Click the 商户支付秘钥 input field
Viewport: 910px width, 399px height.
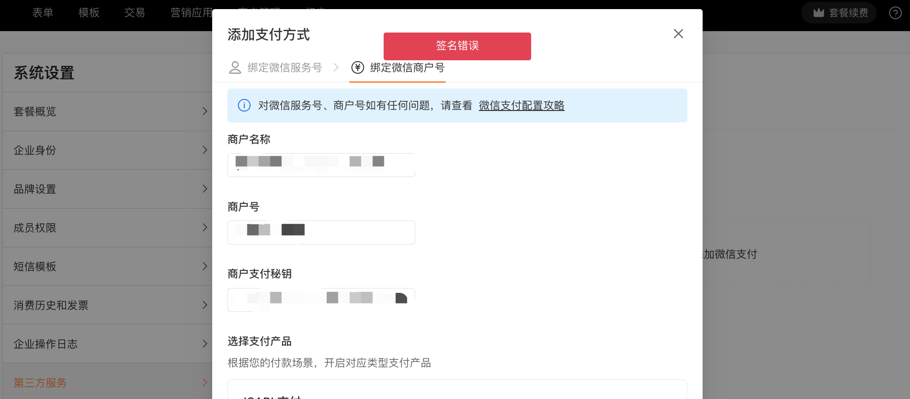pyautogui.click(x=321, y=300)
